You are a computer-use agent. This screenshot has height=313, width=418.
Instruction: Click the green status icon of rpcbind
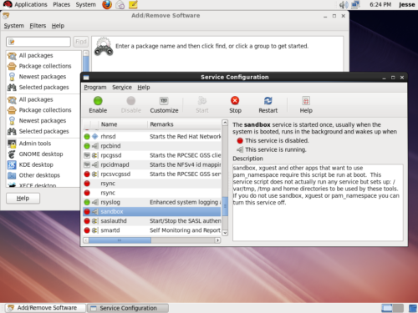tap(87, 146)
